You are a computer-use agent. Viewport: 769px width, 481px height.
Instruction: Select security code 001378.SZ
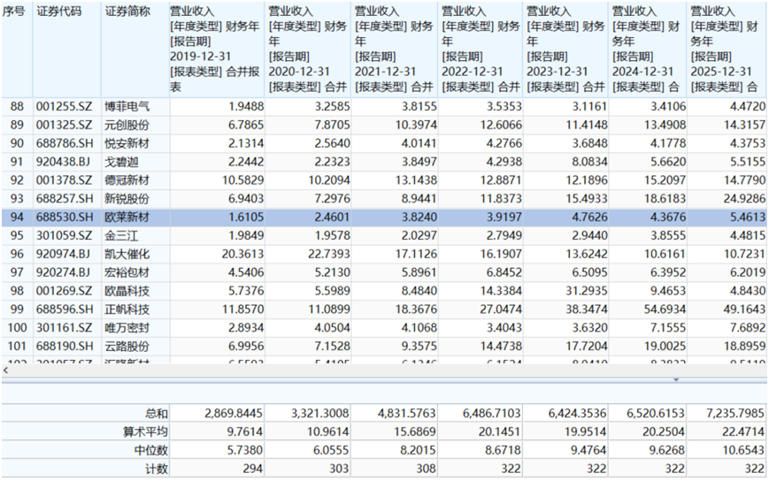click(64, 180)
